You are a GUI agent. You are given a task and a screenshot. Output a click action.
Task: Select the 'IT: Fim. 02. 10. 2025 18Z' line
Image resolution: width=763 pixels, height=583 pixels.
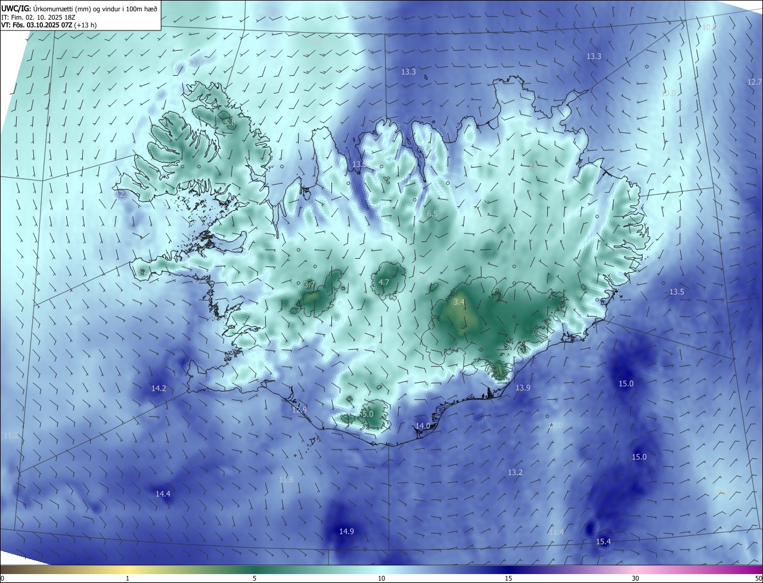coord(39,17)
